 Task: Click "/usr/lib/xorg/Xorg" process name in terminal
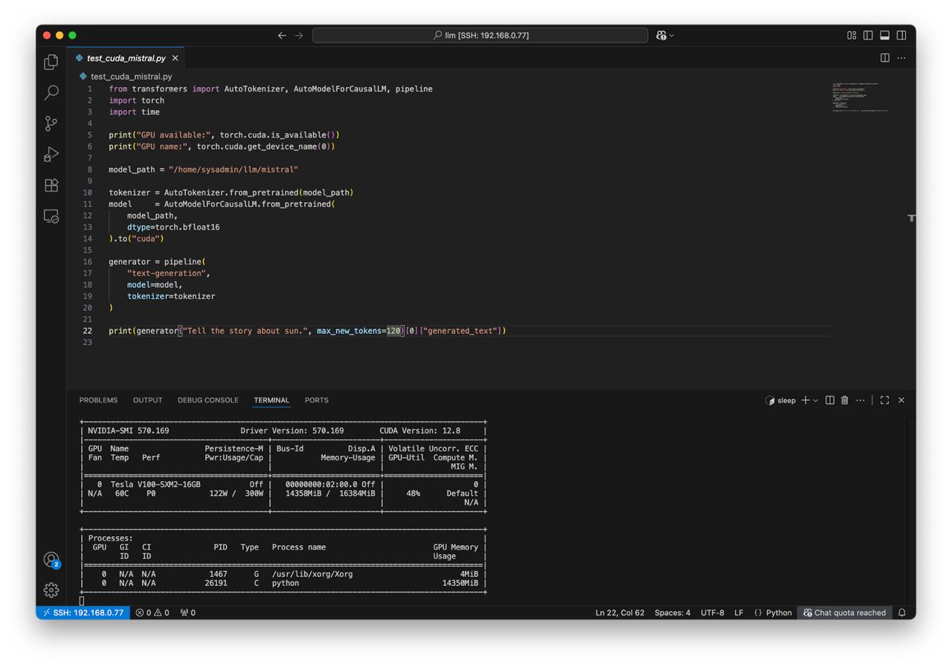pyautogui.click(x=312, y=574)
